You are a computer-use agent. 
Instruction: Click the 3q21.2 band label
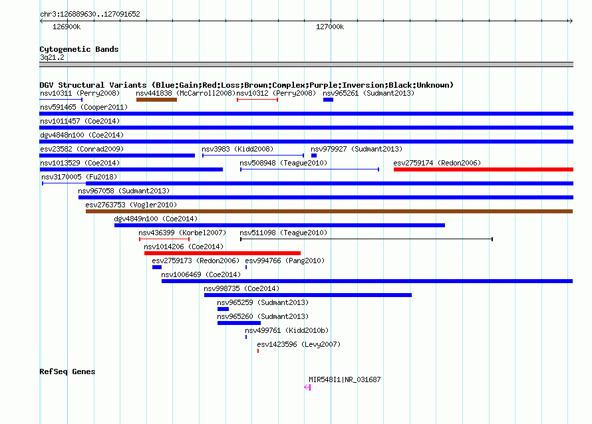coord(52,57)
